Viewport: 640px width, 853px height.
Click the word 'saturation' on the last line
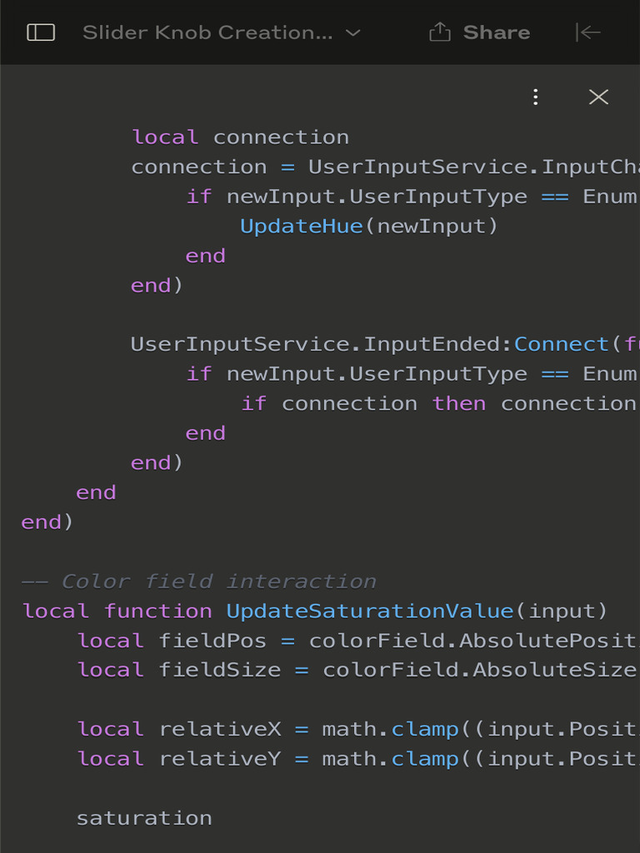click(144, 818)
